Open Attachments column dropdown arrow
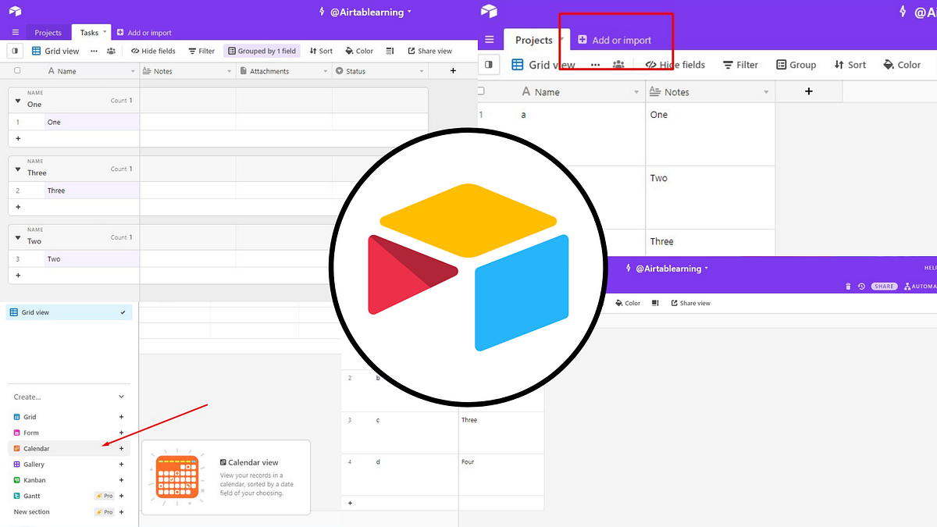The height and width of the screenshot is (527, 937). pyautogui.click(x=326, y=72)
